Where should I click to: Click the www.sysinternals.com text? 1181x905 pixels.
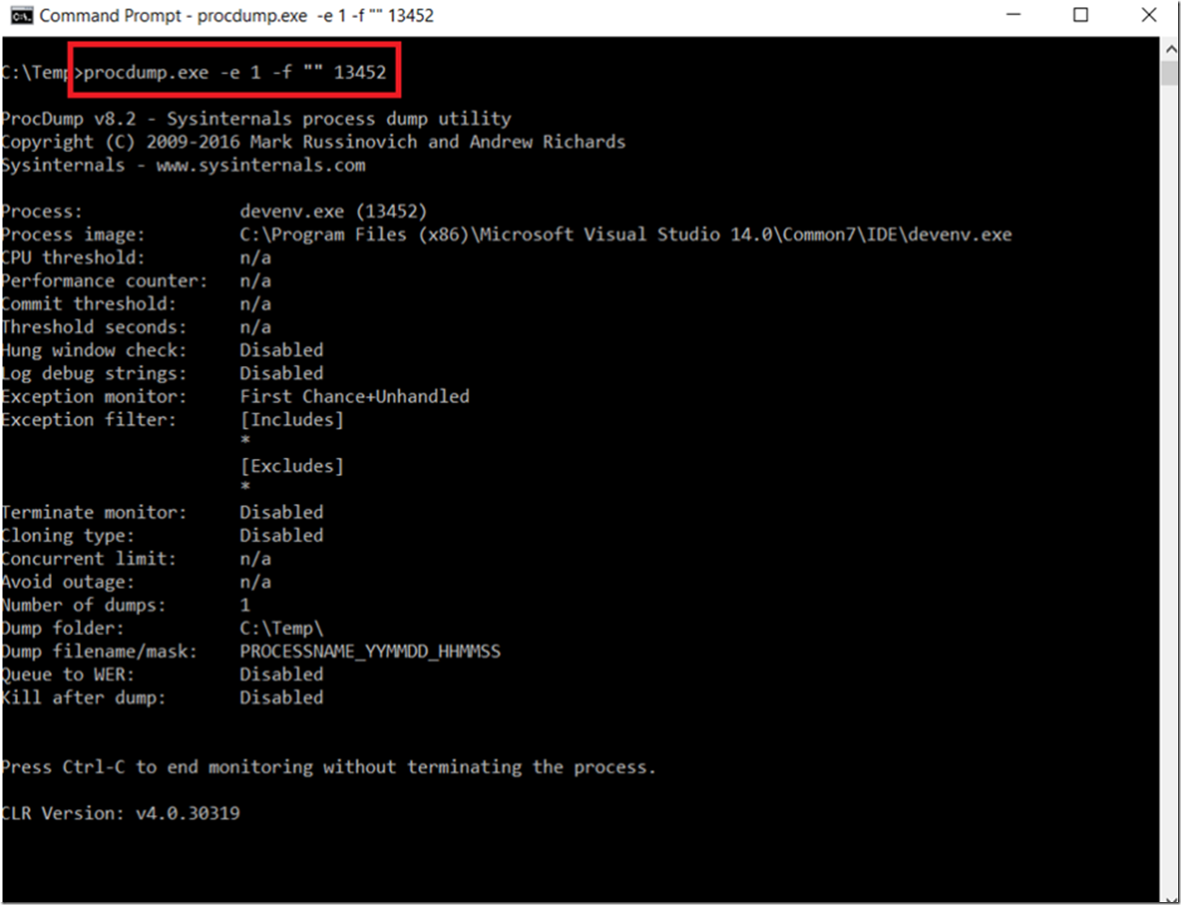[261, 165]
